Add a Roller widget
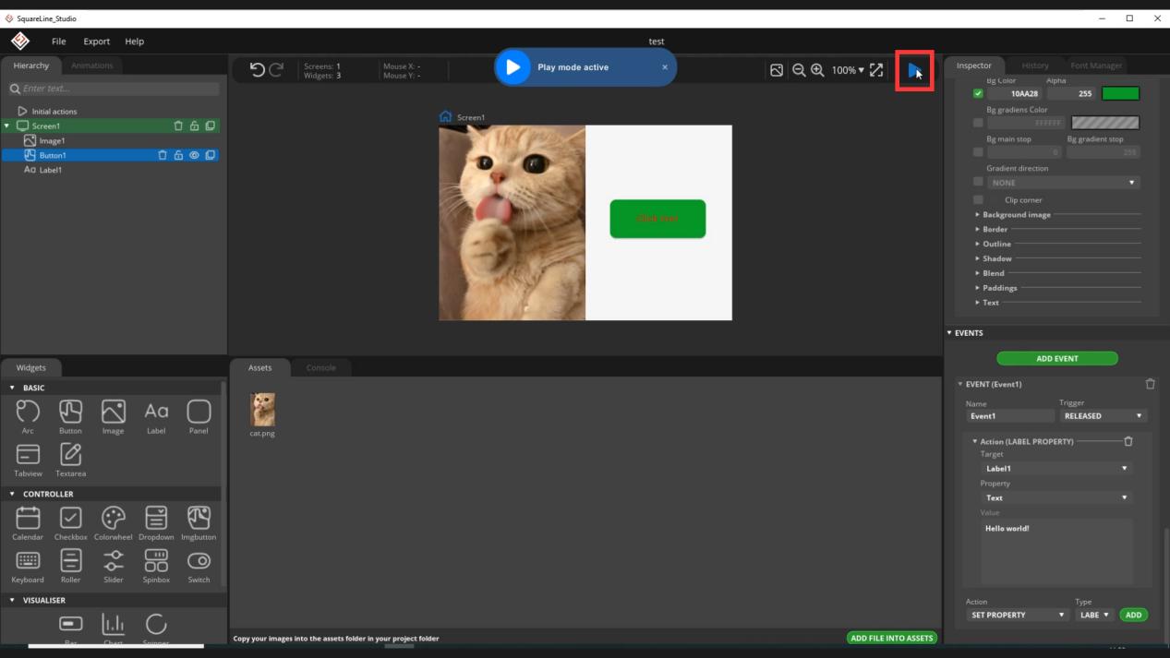Screen dimensions: 1170x658 pyautogui.click(x=70, y=566)
